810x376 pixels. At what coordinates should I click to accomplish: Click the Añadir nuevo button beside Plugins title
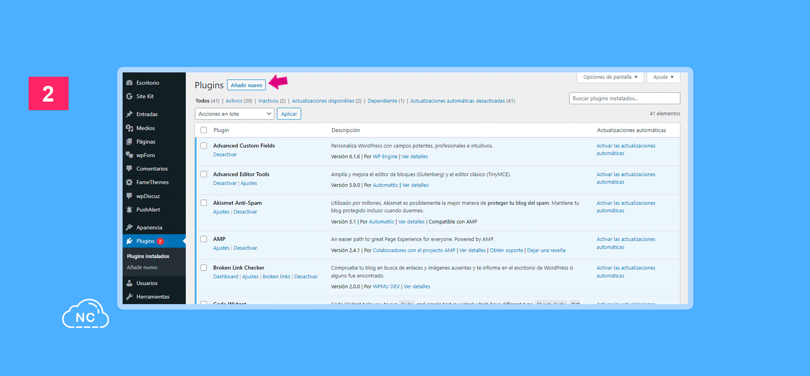click(x=246, y=85)
